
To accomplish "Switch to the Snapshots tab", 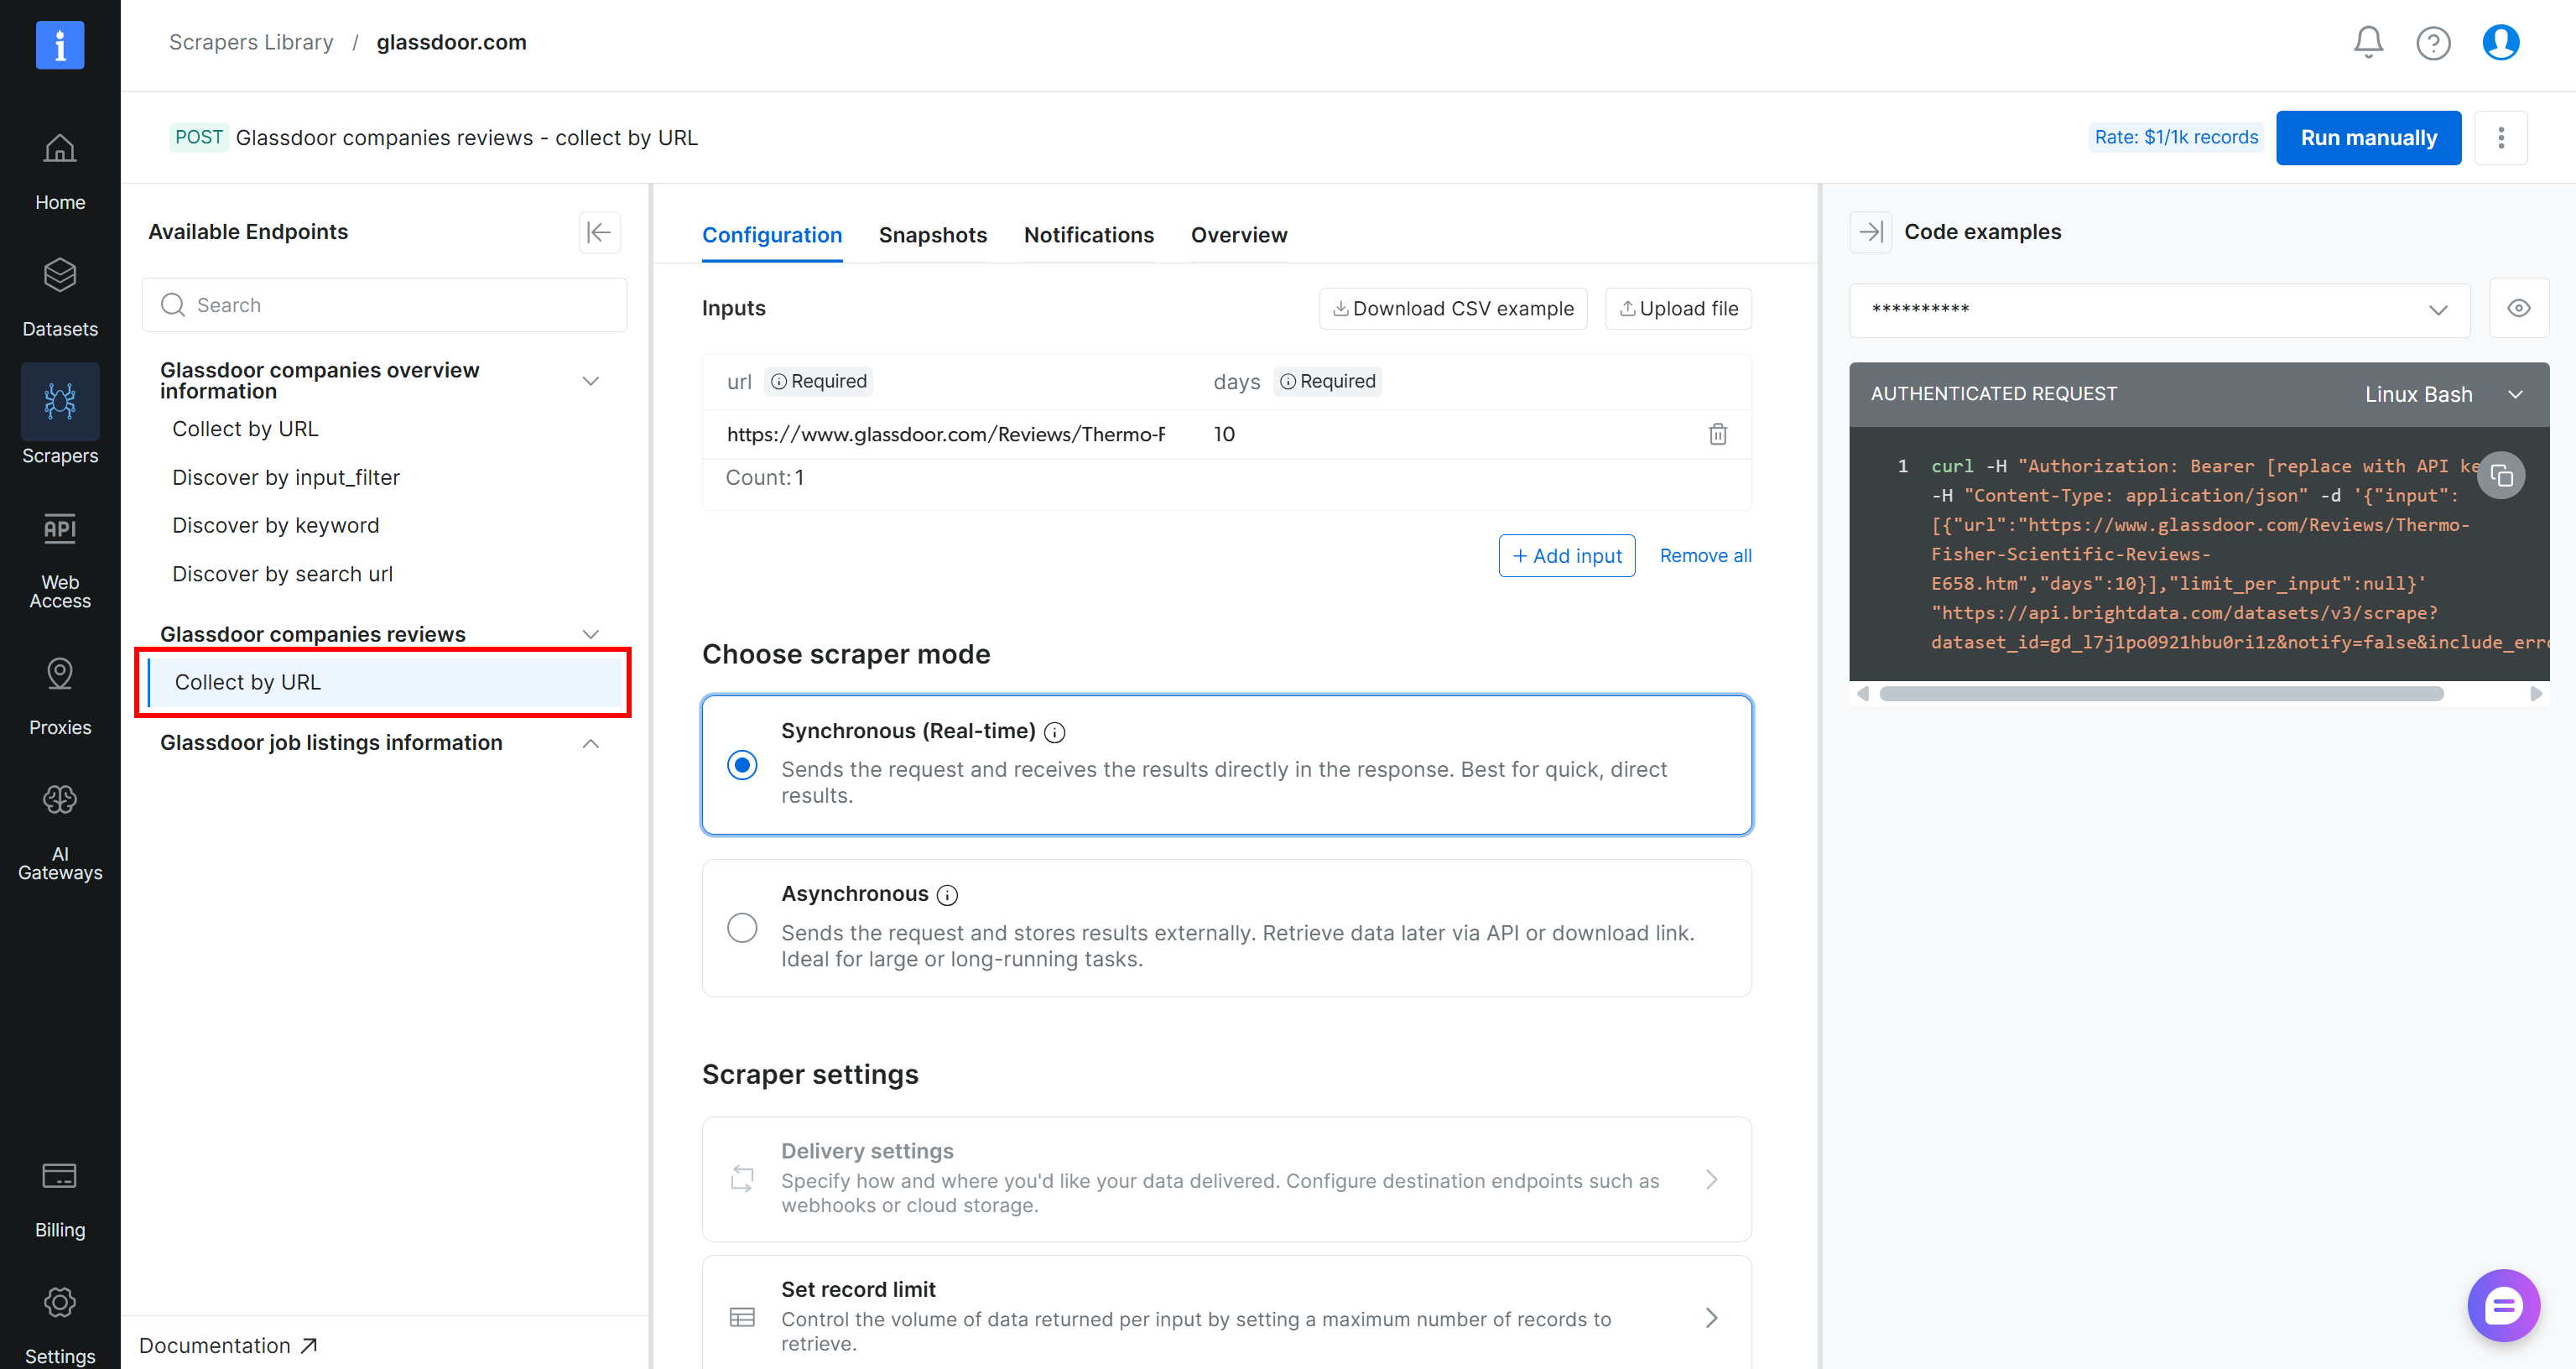I will [x=932, y=235].
